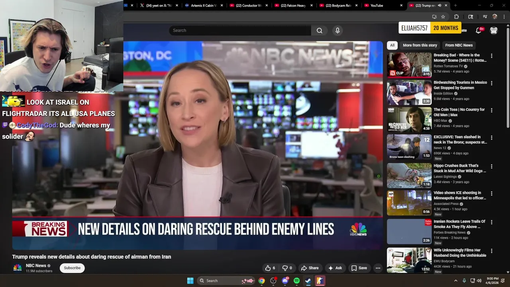Play the Breaking Bad thumbnail
Screen dimensions: 510x287
(409, 65)
